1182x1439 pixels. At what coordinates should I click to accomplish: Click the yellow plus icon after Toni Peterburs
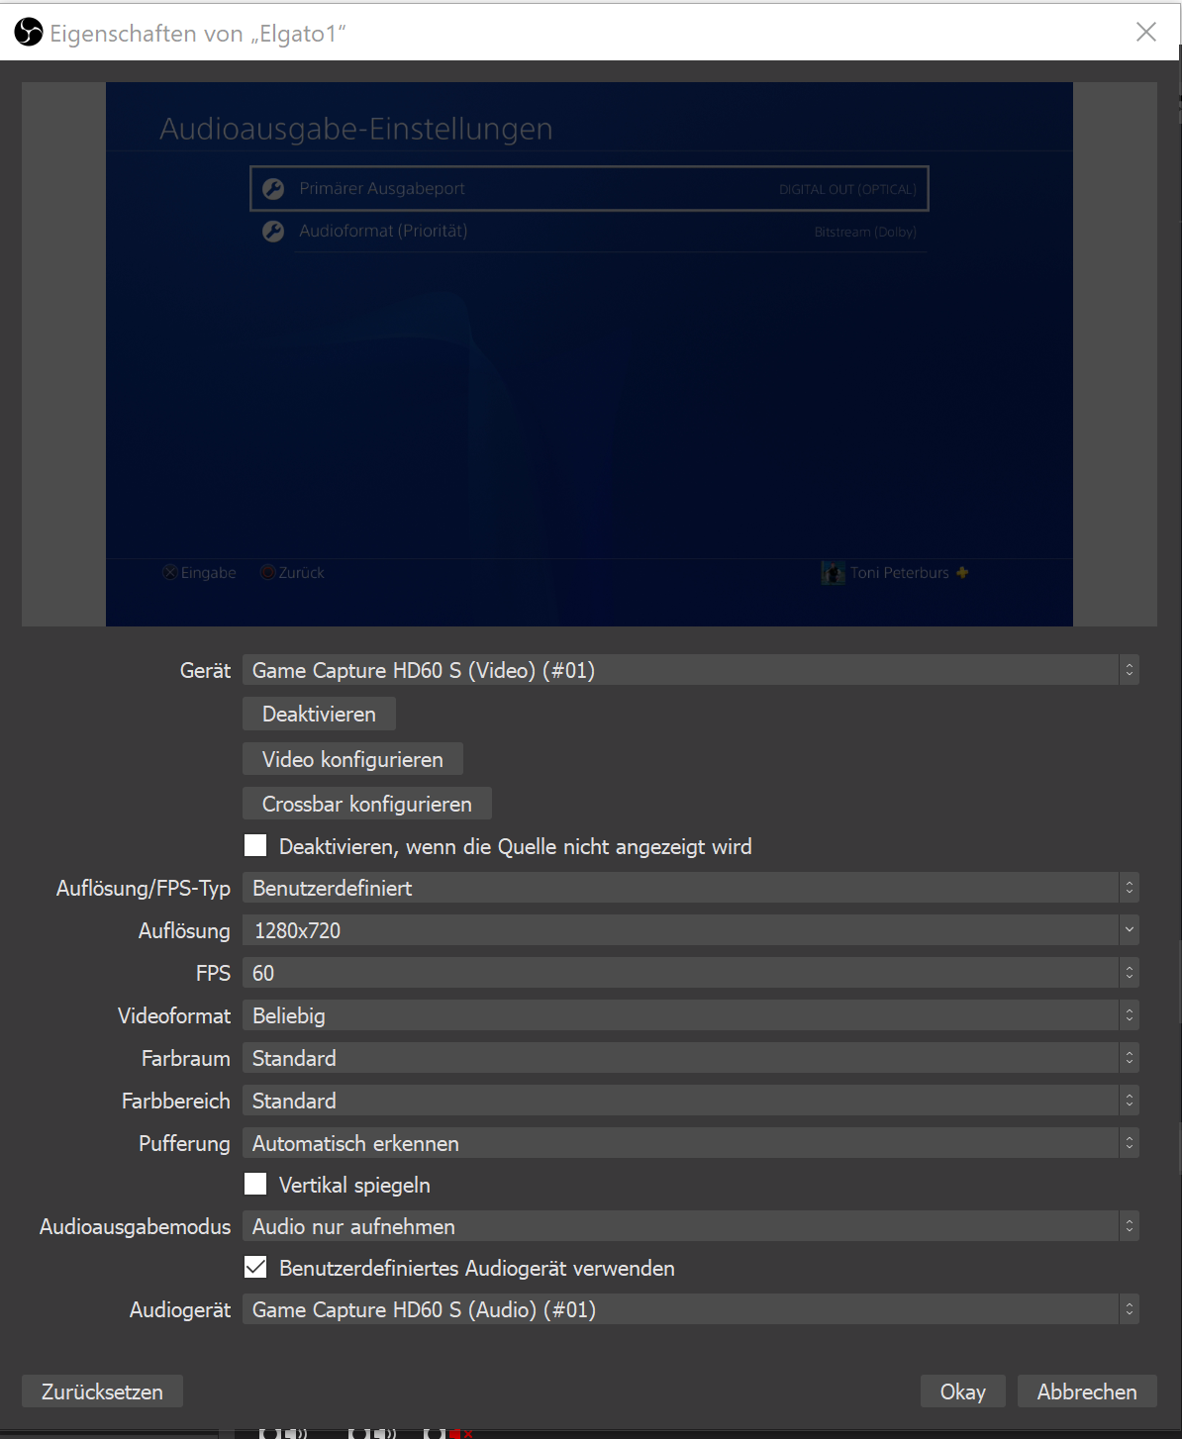962,572
